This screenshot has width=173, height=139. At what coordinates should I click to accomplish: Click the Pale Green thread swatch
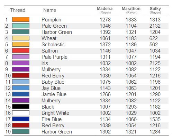[21, 26]
